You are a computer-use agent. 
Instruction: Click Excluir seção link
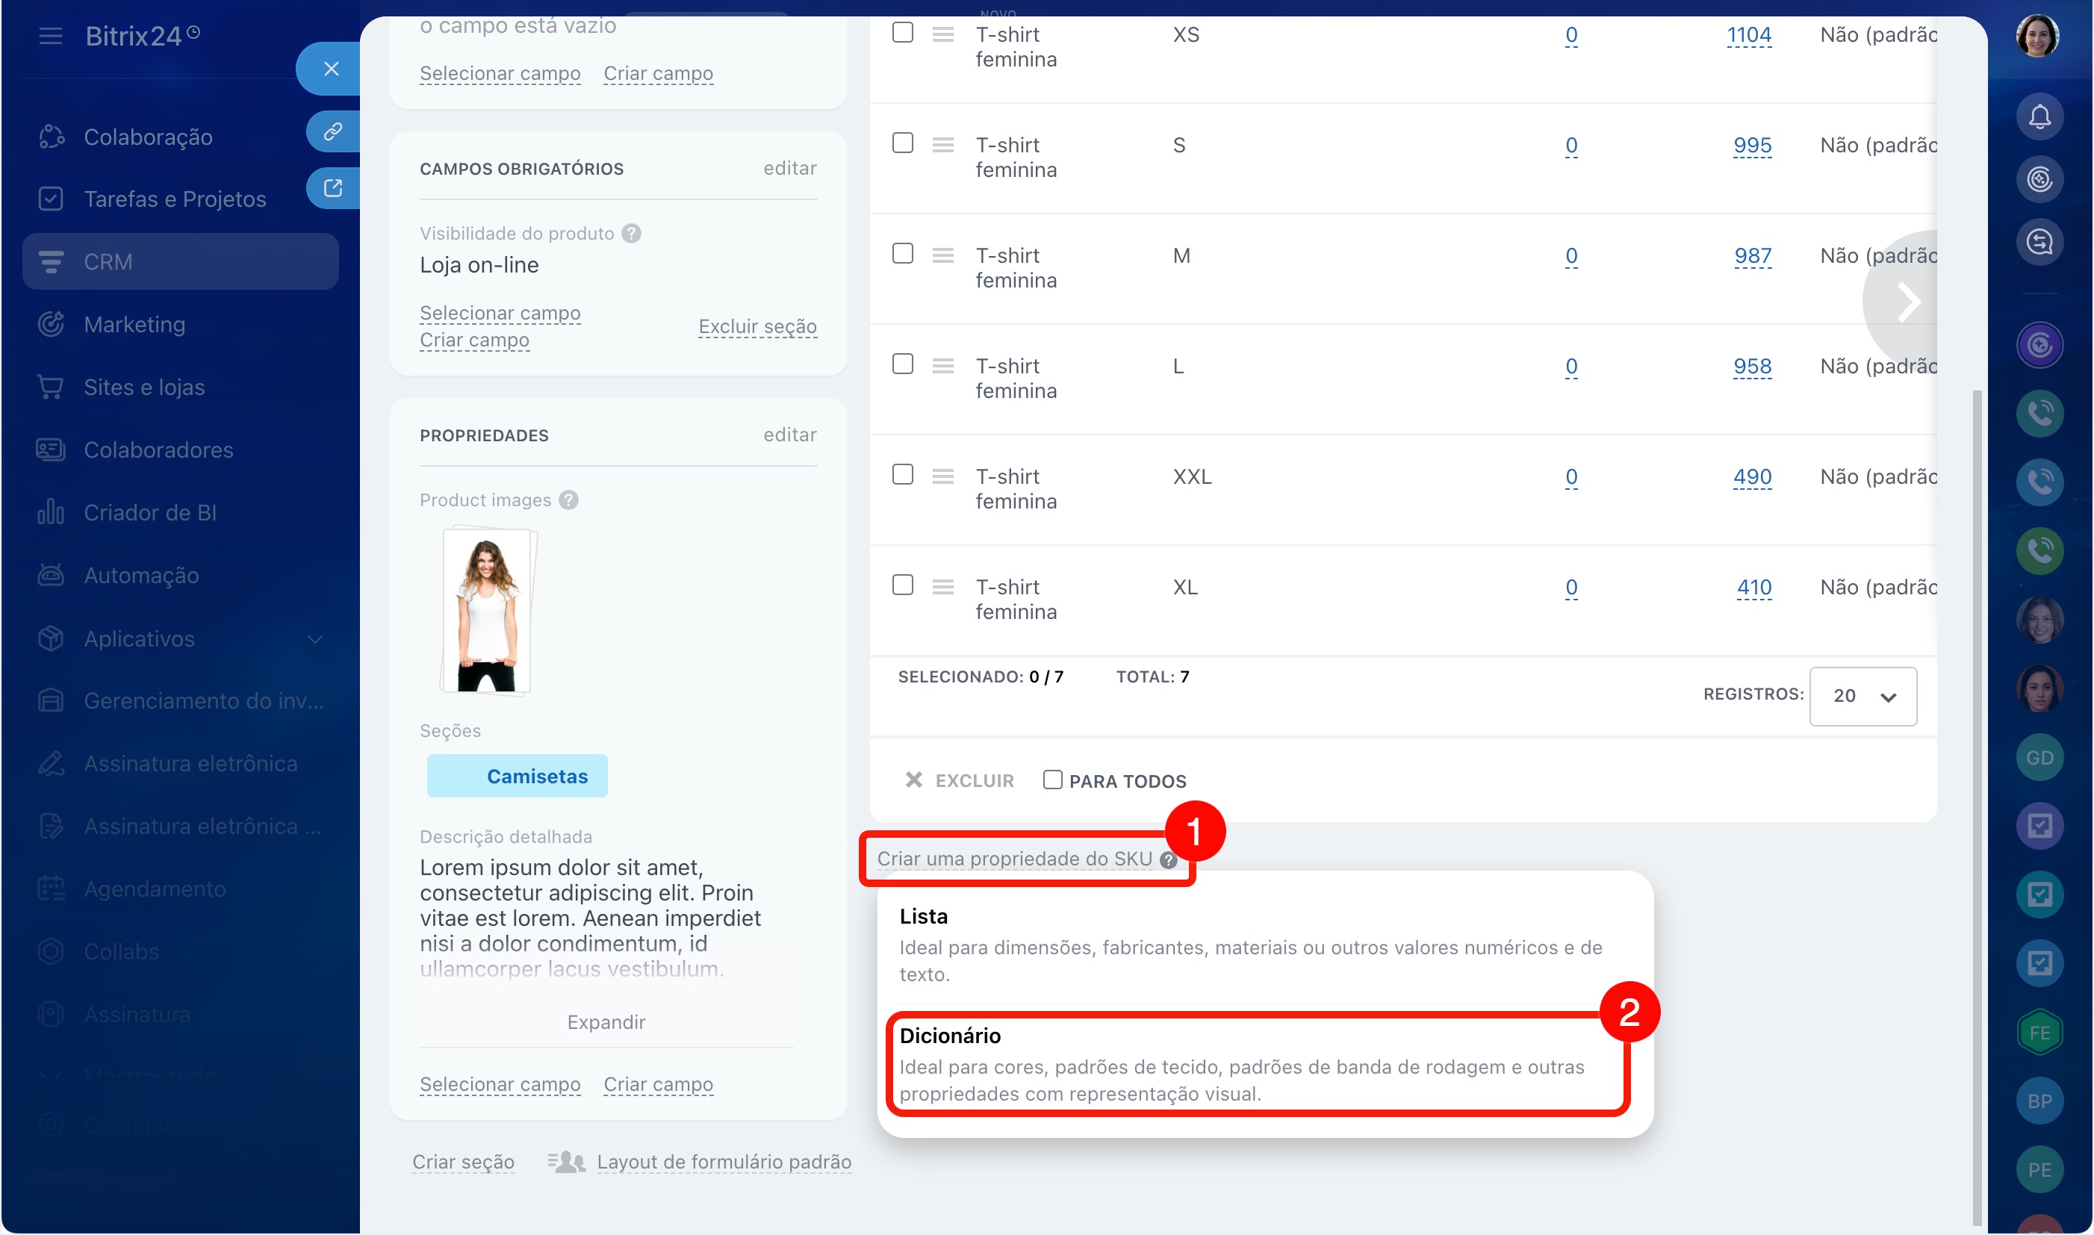pyautogui.click(x=756, y=326)
